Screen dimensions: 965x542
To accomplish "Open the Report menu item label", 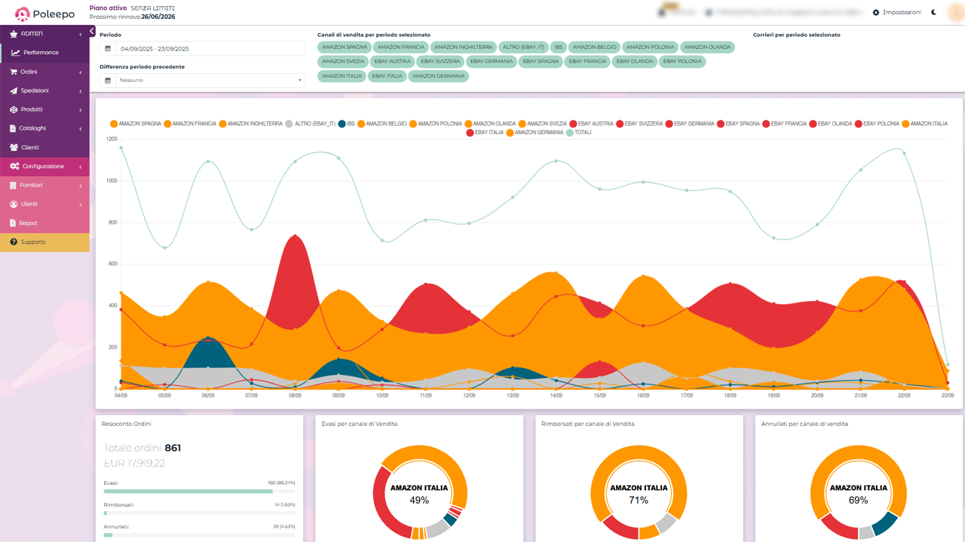I will click(29, 223).
